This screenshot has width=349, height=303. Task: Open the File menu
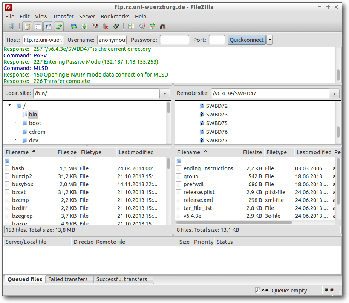tap(10, 17)
